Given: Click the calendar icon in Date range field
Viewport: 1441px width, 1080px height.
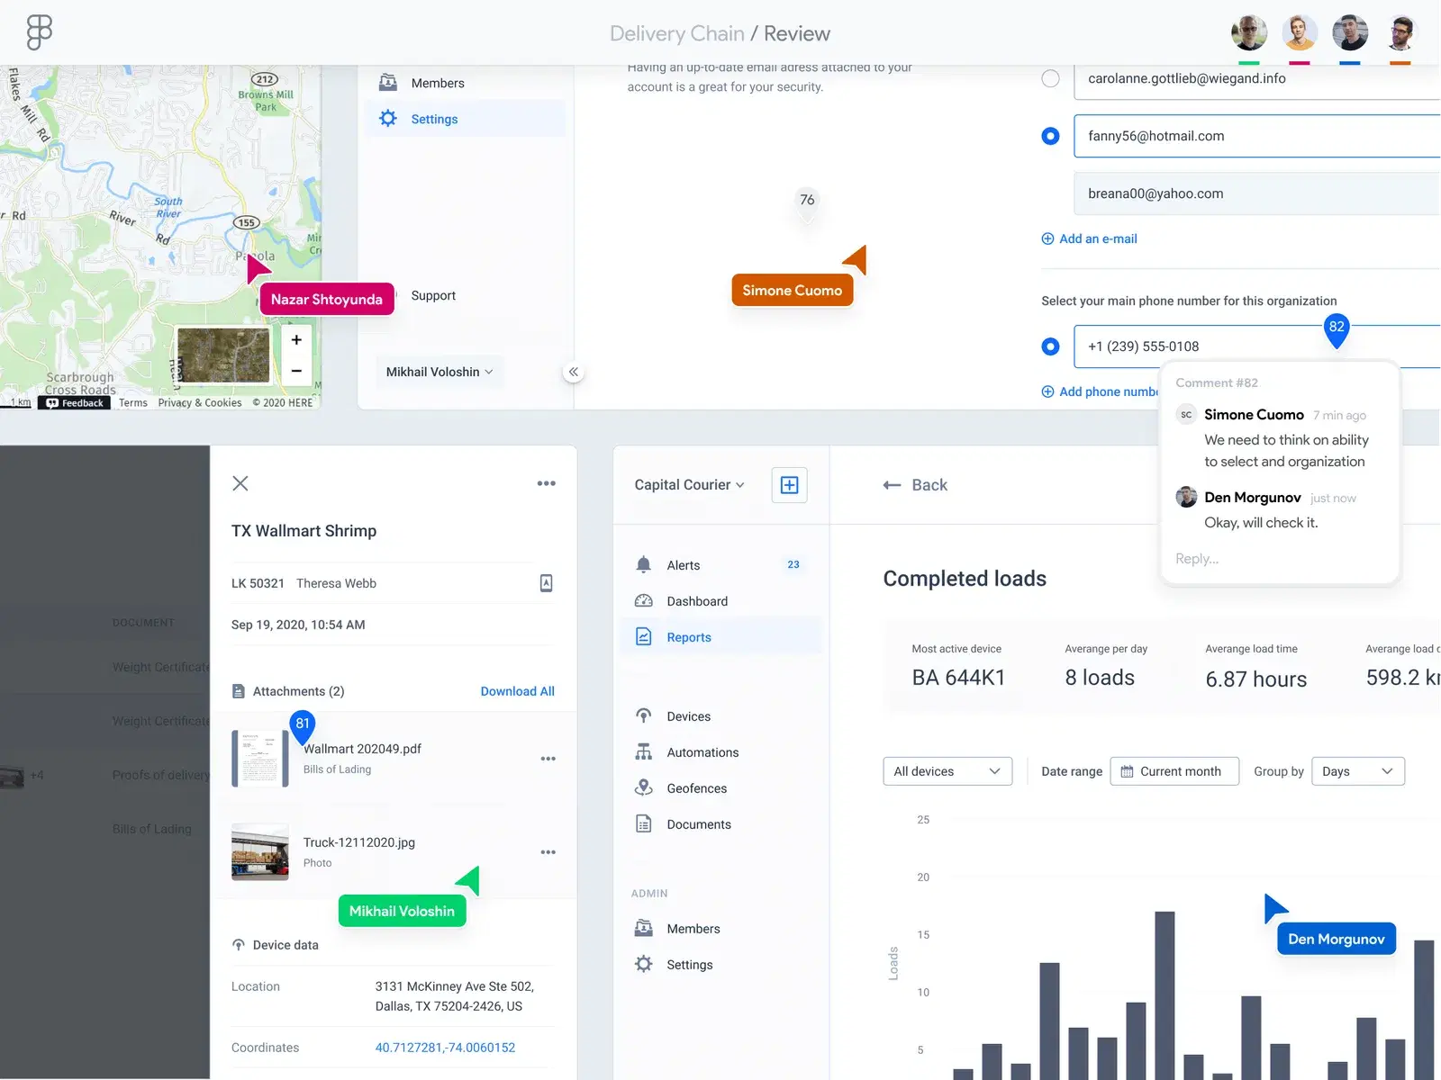Looking at the screenshot, I should [1127, 771].
